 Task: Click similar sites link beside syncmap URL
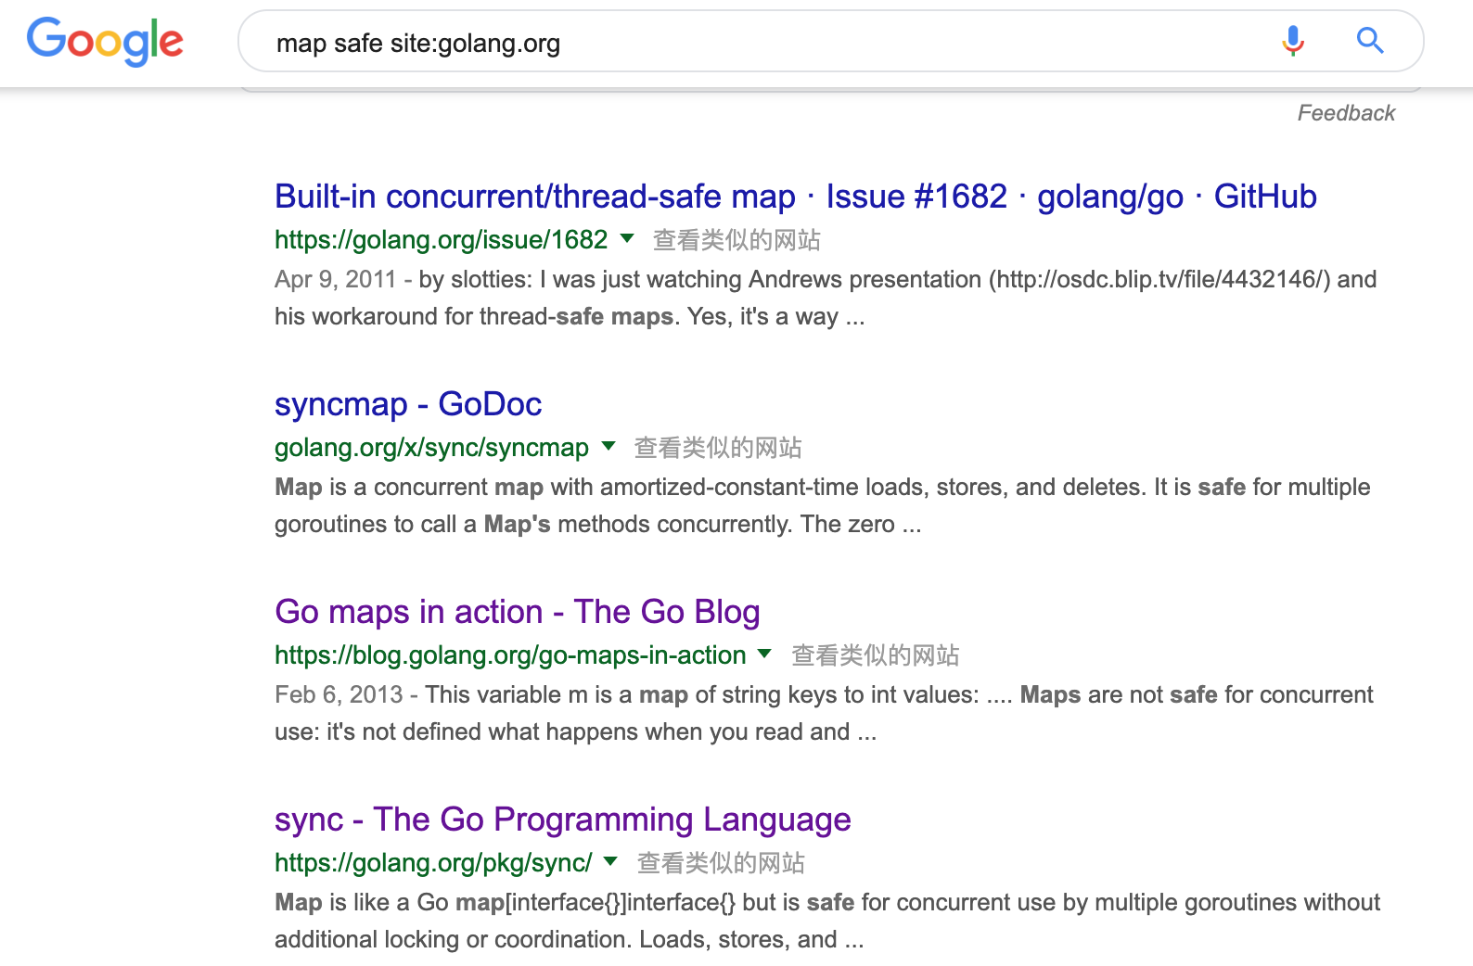718,448
